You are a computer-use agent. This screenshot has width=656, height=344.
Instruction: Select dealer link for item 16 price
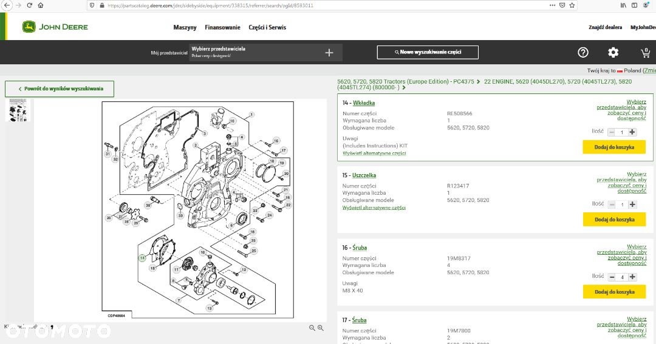click(621, 255)
